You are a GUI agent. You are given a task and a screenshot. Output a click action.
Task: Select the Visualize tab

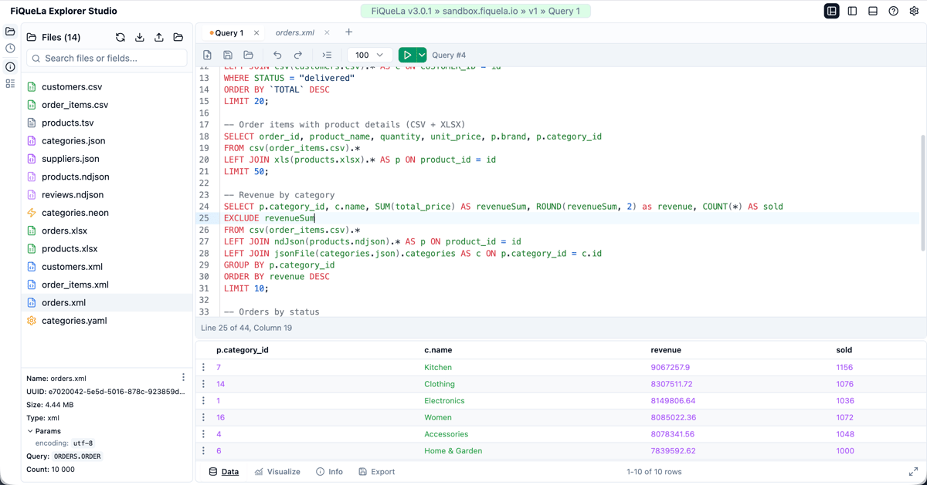277,472
